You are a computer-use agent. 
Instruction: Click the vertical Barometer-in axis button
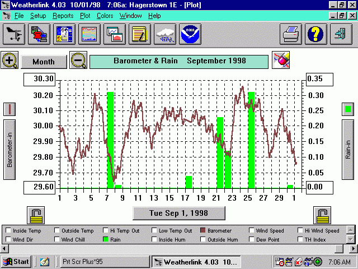[x=10, y=150]
